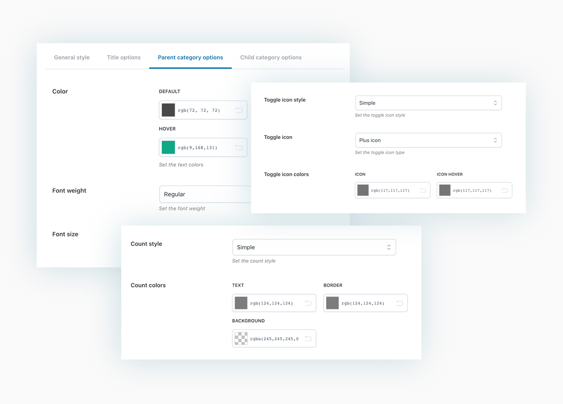Reset the count Border color
This screenshot has width=563, height=404.
(400, 303)
